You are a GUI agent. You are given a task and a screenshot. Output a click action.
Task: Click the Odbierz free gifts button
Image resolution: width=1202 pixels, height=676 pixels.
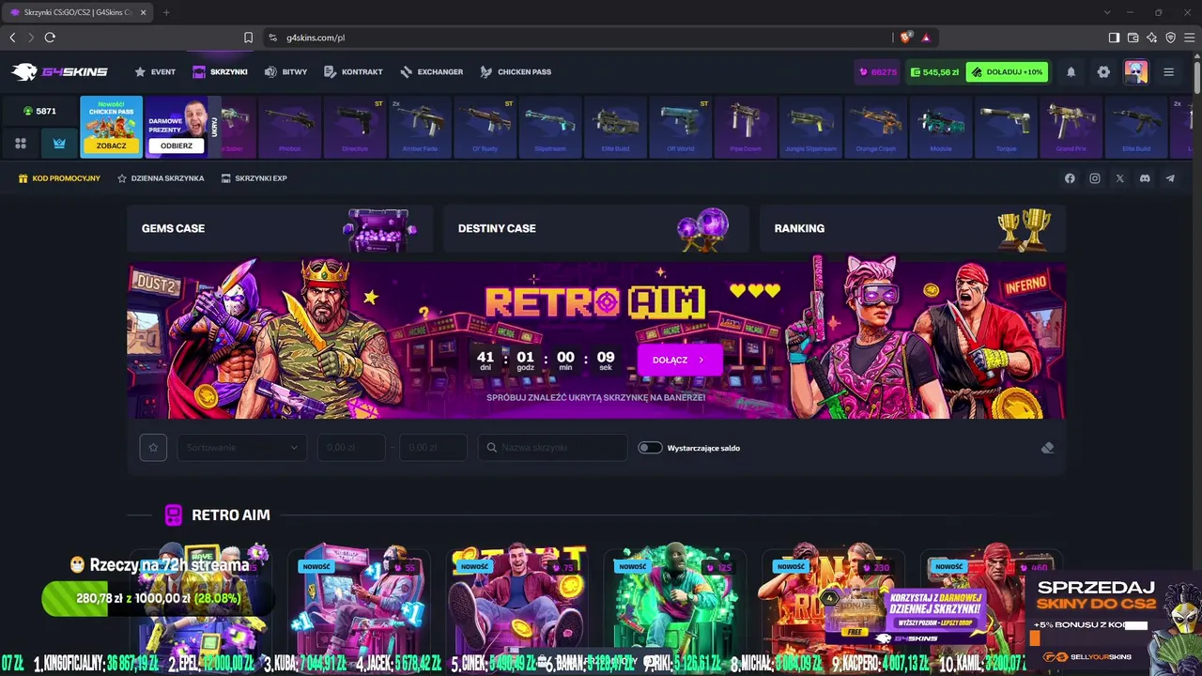click(x=177, y=146)
